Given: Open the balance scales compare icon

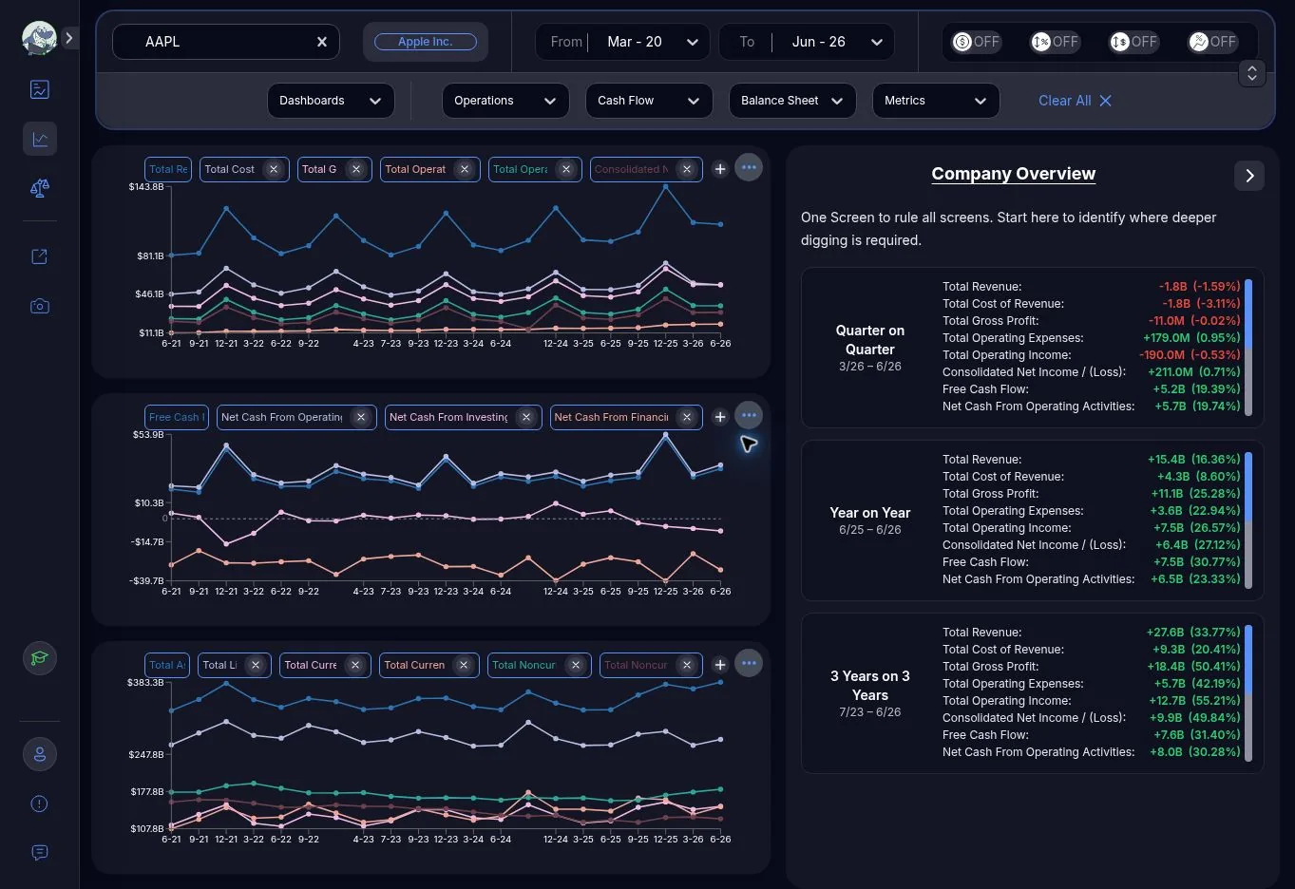Looking at the screenshot, I should coord(40,188).
